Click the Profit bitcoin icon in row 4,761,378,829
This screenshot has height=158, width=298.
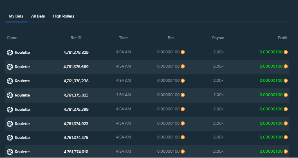pos(286,52)
